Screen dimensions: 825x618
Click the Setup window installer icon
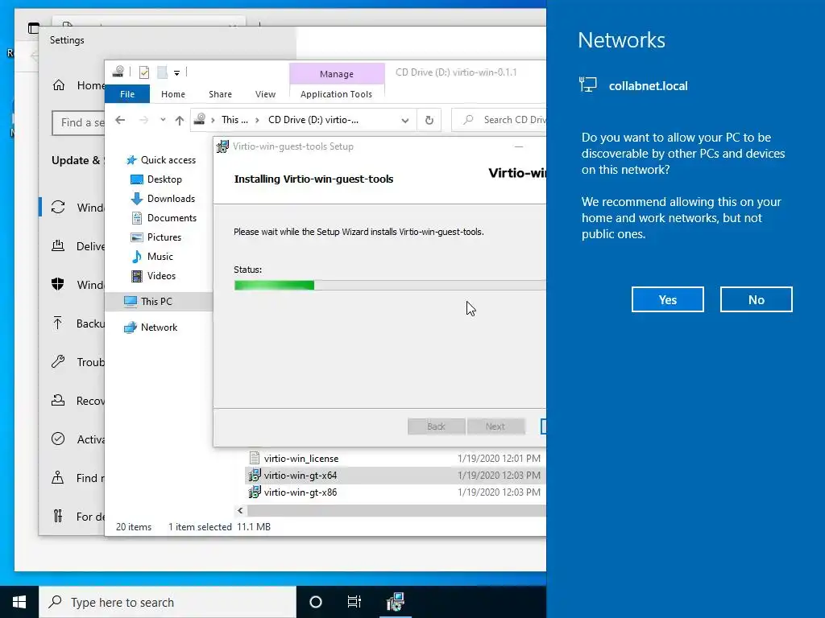222,146
